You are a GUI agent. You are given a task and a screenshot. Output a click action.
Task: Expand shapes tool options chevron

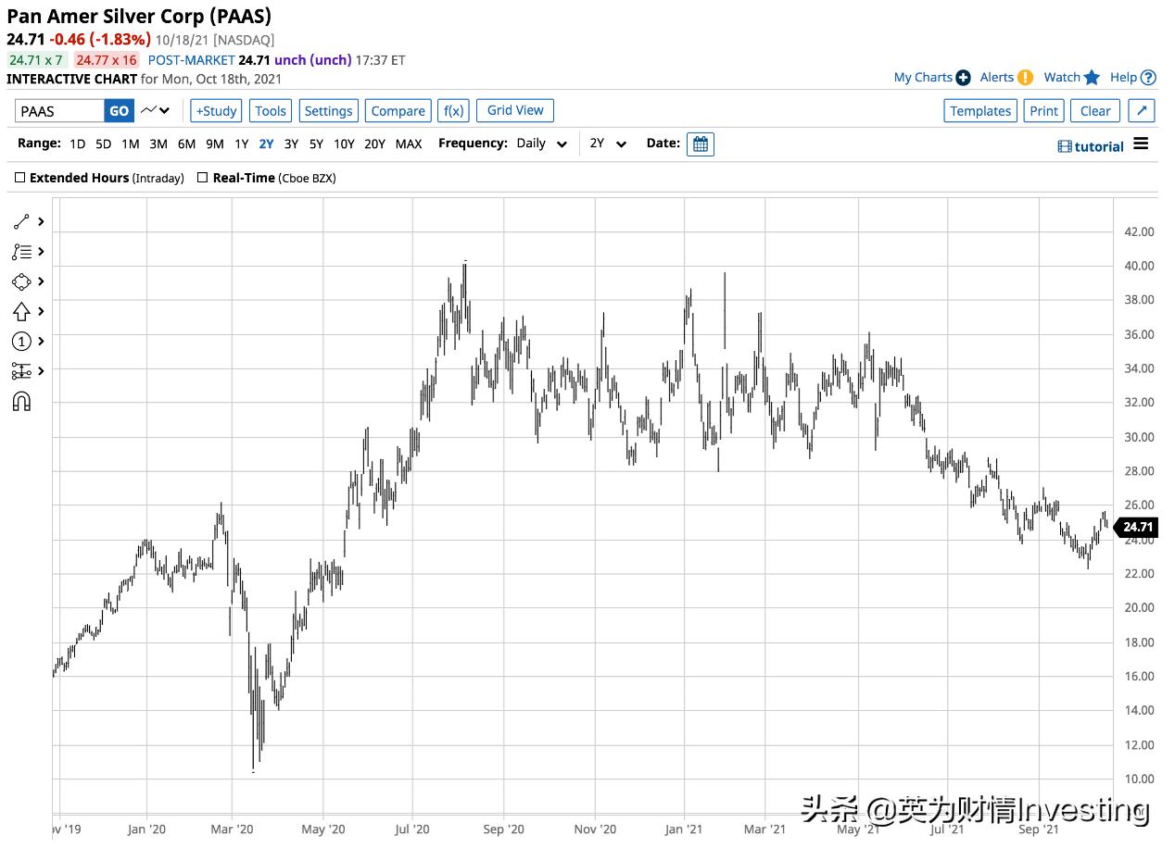point(41,281)
